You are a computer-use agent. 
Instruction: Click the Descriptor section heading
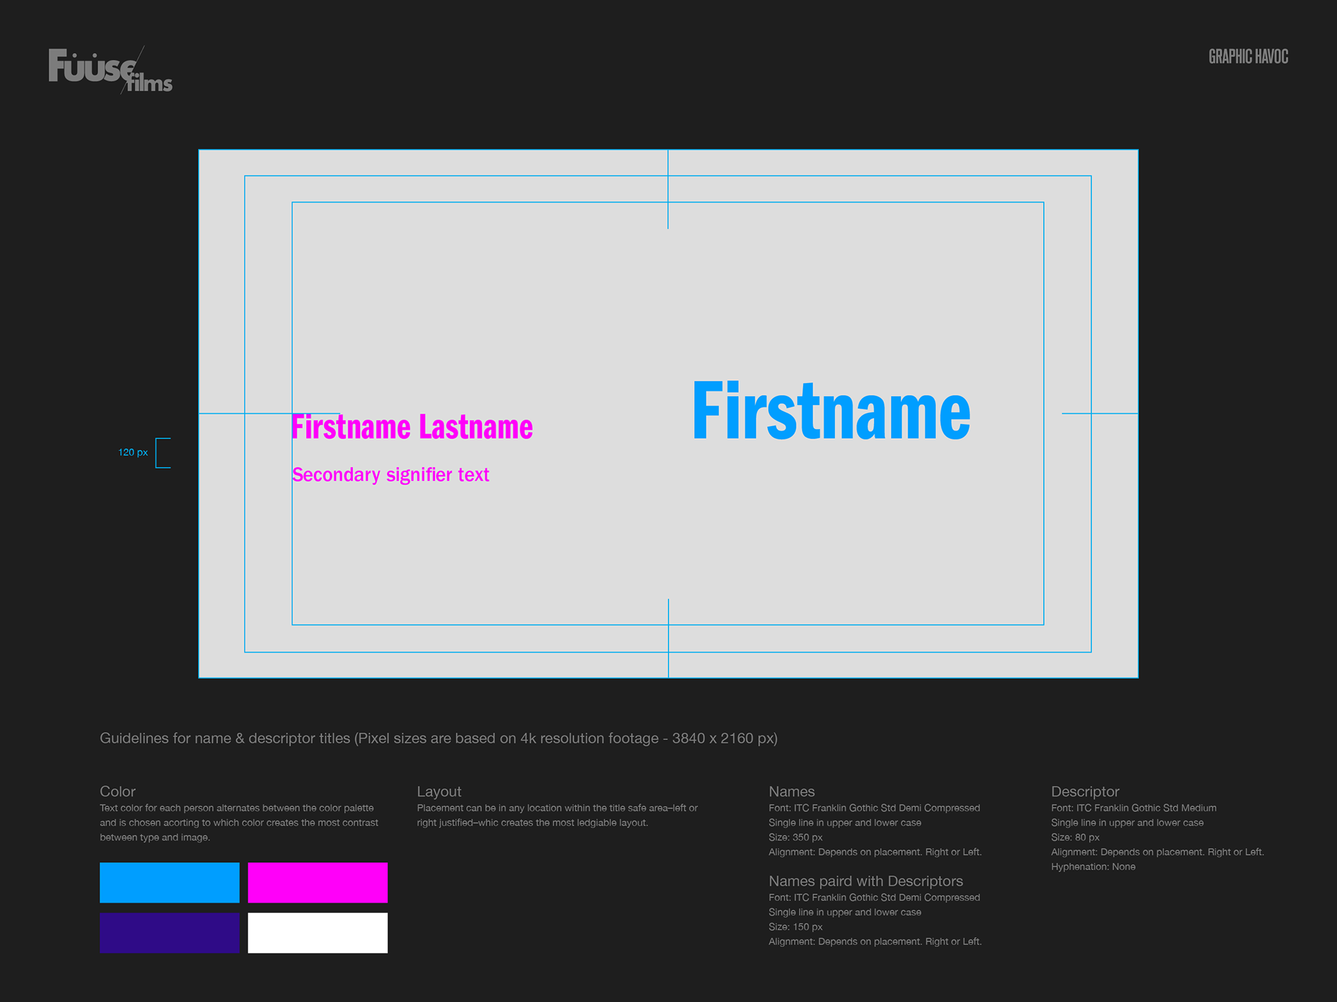[x=1084, y=791]
